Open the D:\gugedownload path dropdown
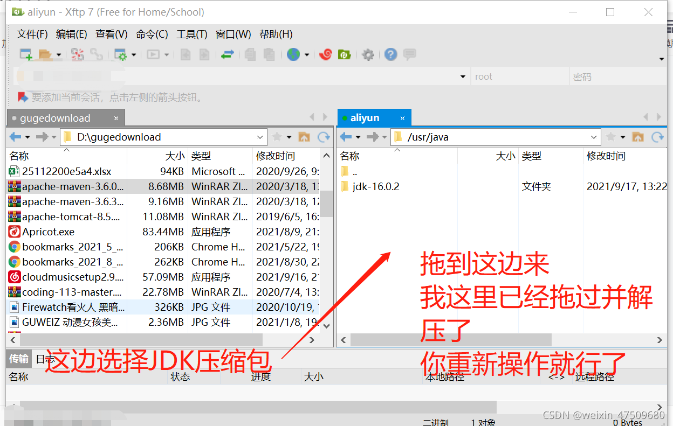 260,137
